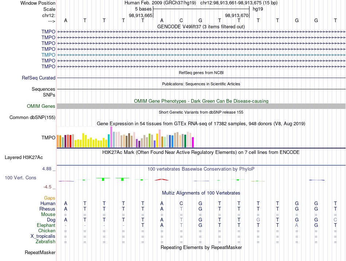346x261 pixels.
Task: Click the Gaps label in alignment track
Action: [50, 198]
